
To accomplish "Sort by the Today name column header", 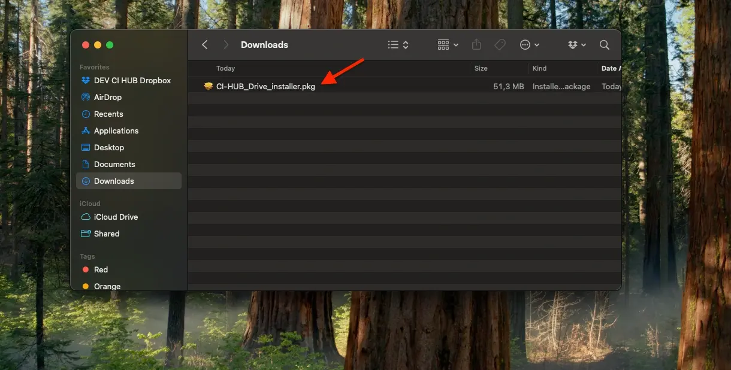I will point(225,68).
